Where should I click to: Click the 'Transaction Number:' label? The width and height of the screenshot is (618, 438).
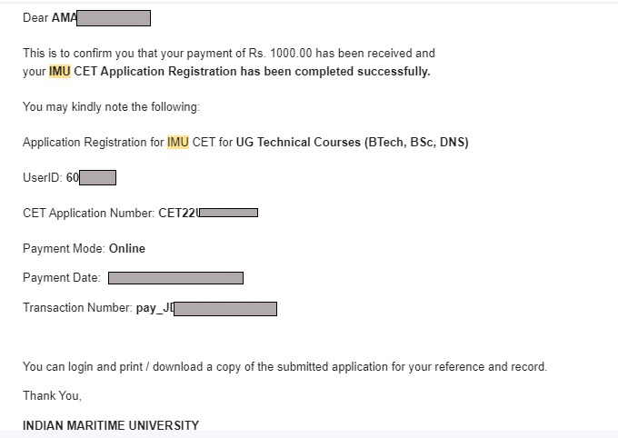point(77,307)
